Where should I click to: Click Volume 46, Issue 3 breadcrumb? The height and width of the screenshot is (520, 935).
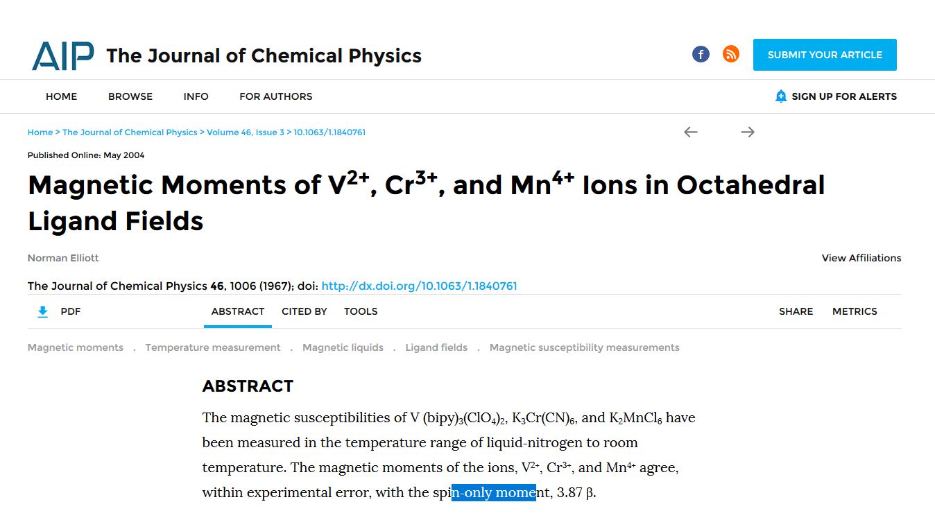click(245, 132)
